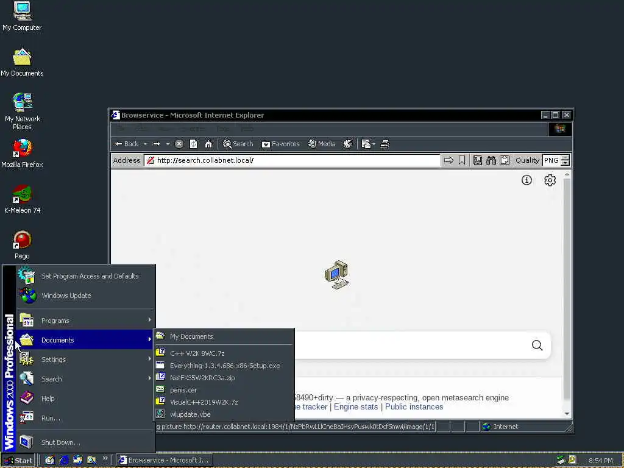Click the Start button on the taskbar
The image size is (624, 468).
click(18, 461)
